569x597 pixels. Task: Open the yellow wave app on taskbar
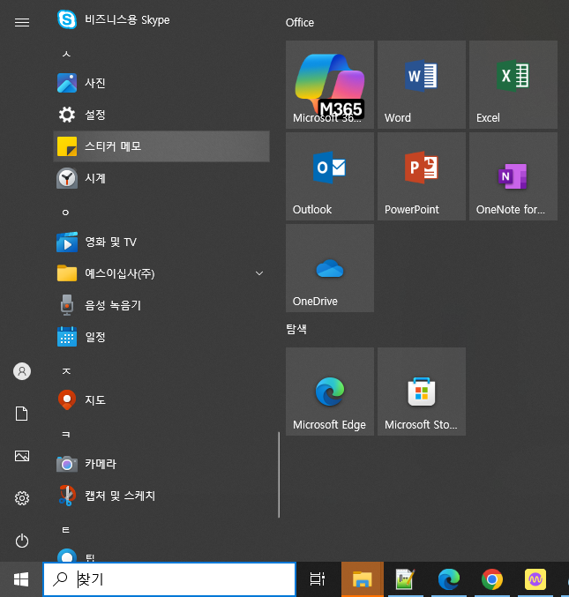coord(535,579)
